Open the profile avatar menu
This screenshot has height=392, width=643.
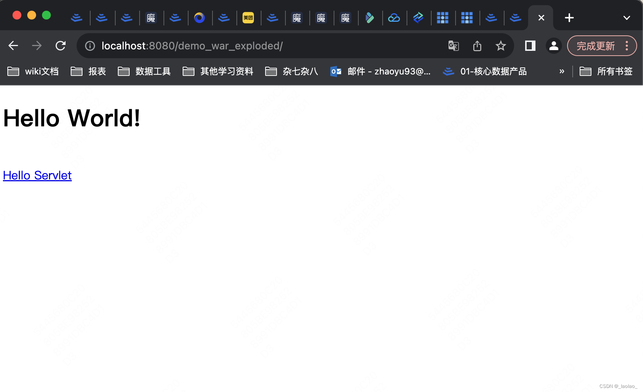pos(554,46)
